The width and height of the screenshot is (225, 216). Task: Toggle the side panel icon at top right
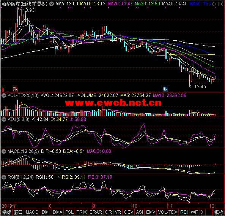click(x=221, y=4)
